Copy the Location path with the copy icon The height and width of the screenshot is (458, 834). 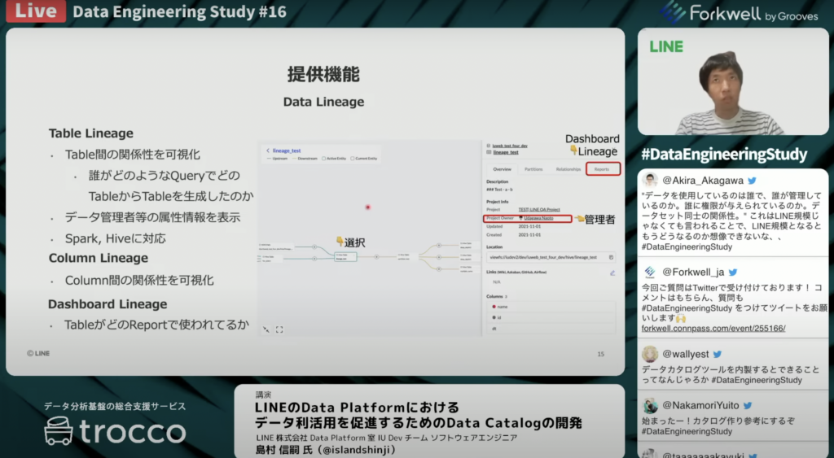pos(611,257)
